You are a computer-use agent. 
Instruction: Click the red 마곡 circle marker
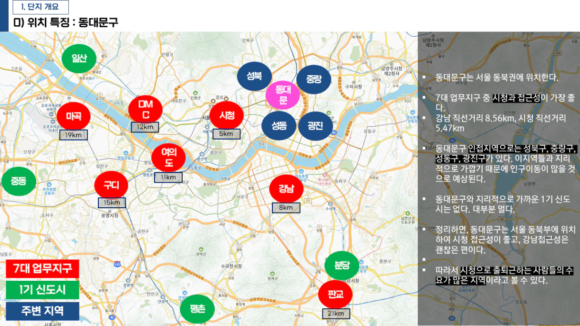(74, 116)
